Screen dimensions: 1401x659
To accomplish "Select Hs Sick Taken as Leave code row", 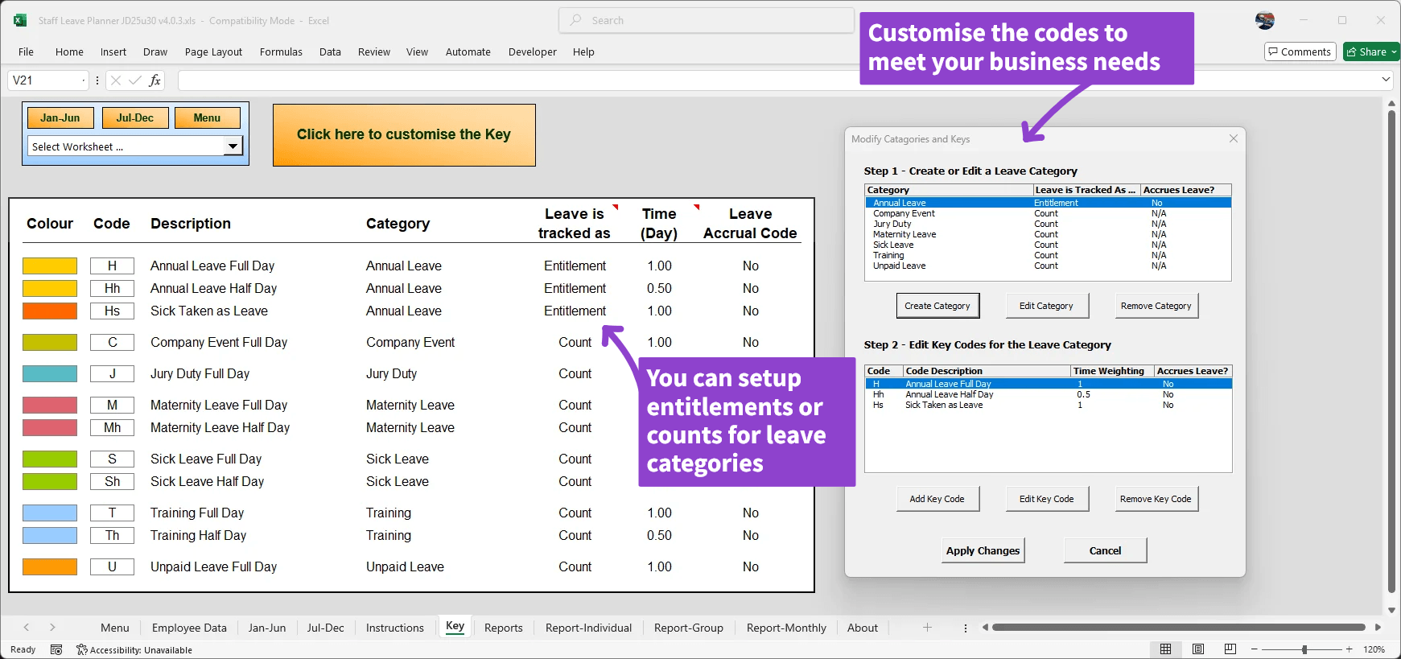I will [1048, 405].
